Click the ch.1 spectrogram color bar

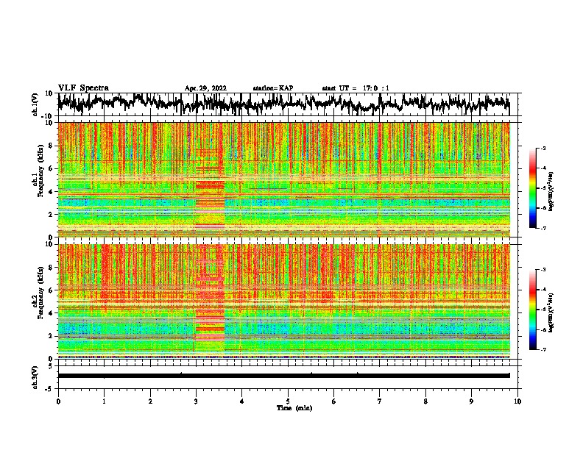coord(532,188)
